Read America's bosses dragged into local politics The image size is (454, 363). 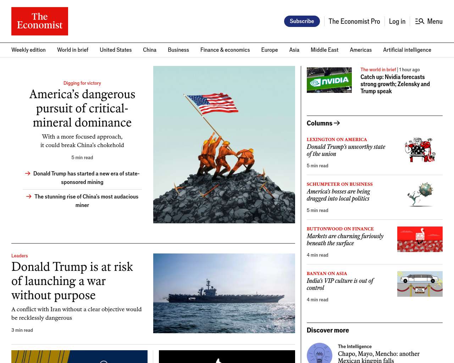(338, 195)
